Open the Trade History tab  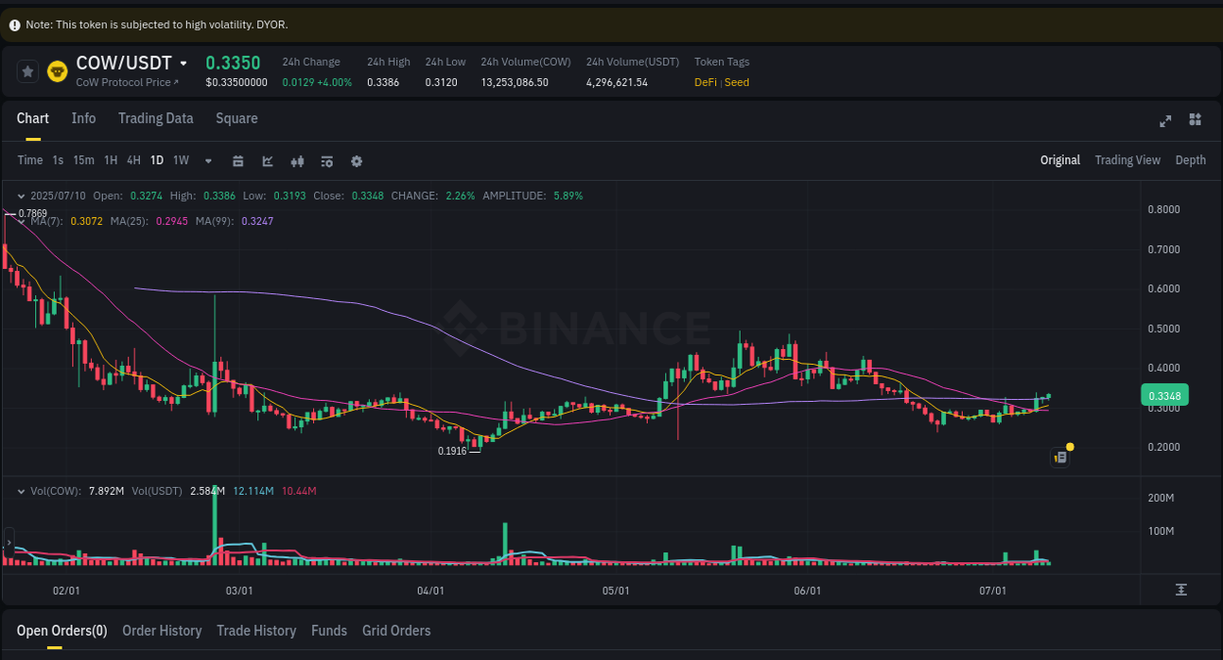pyautogui.click(x=256, y=631)
